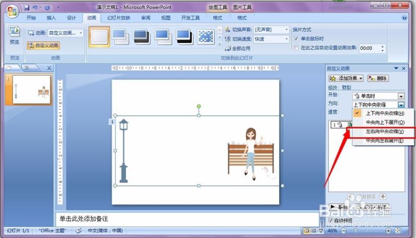Click the 46% zoom level text
Screen dimensions: 416x238
(x=332, y=231)
